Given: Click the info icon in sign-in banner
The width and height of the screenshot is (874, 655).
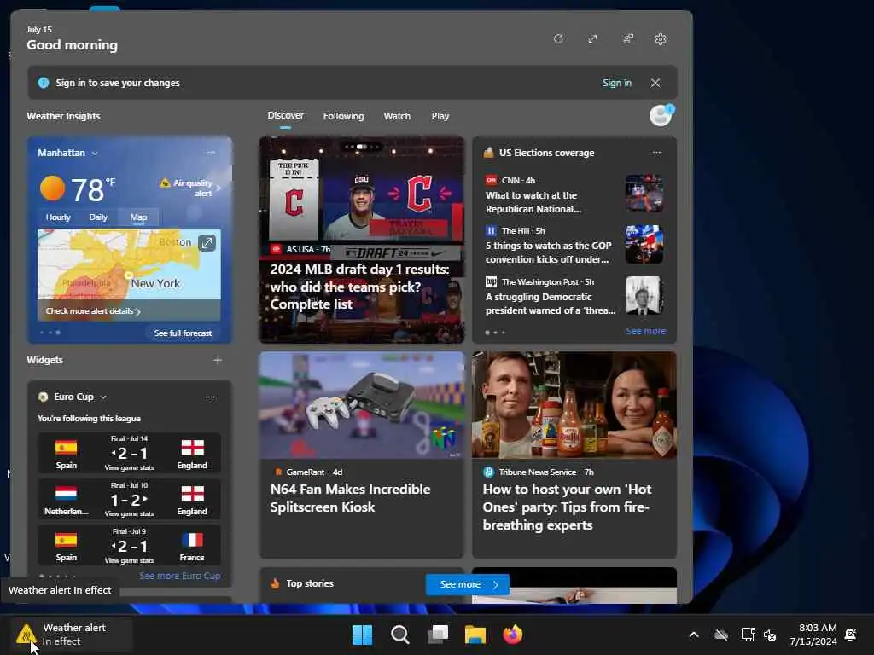Looking at the screenshot, I should coord(44,83).
